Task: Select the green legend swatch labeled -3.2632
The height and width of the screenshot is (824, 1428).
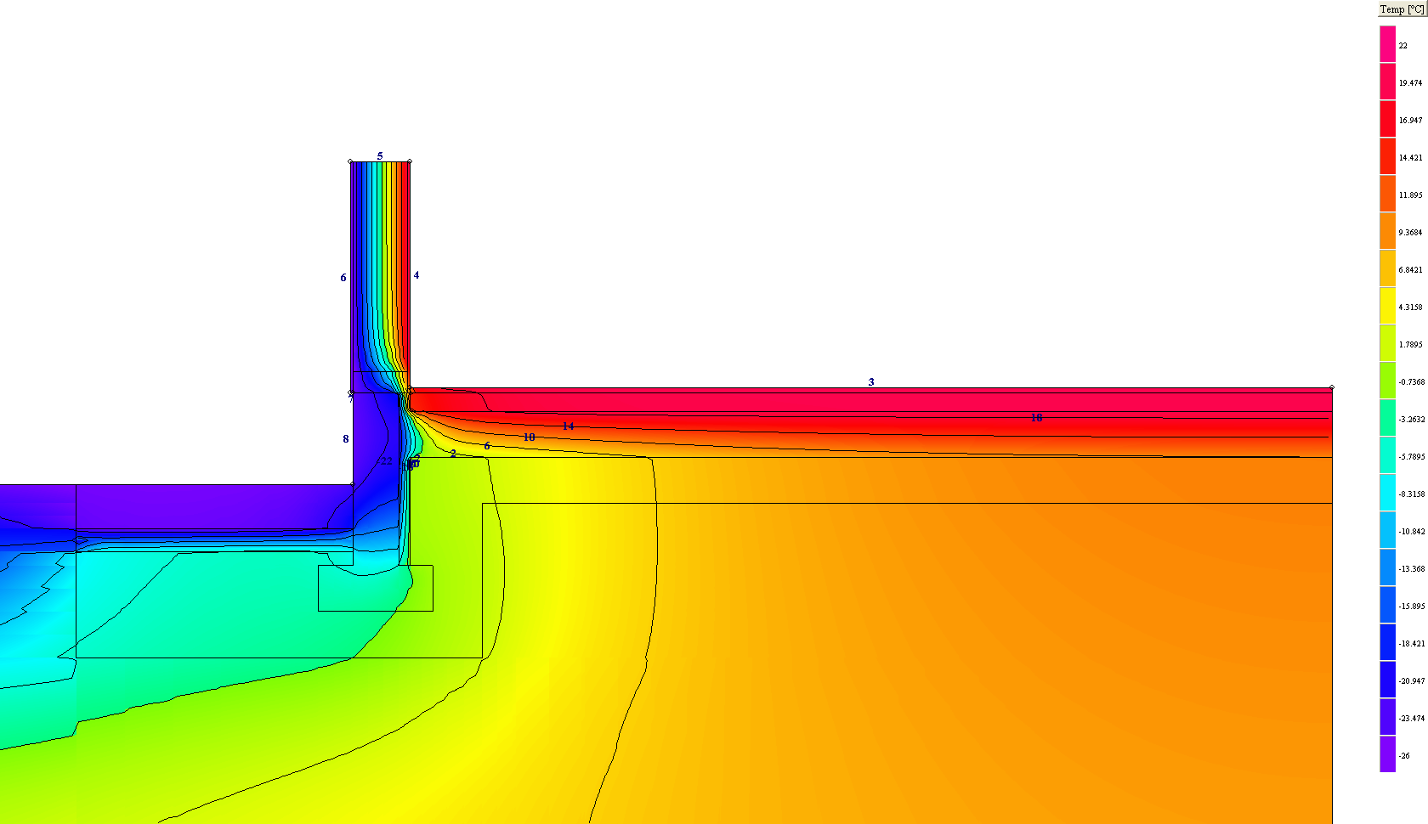Action: click(1387, 418)
